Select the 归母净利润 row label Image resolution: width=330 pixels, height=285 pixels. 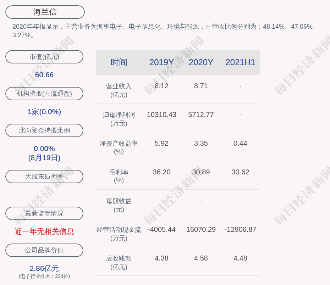(119, 119)
